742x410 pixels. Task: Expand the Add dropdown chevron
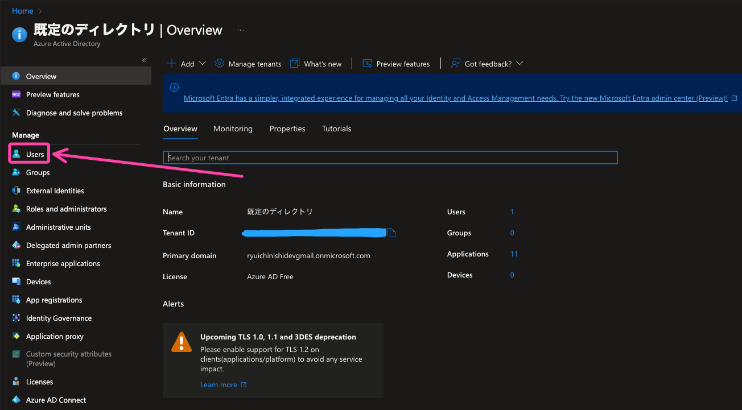pyautogui.click(x=203, y=63)
